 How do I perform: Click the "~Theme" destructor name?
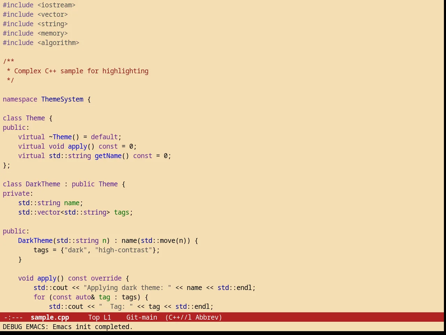(60, 137)
